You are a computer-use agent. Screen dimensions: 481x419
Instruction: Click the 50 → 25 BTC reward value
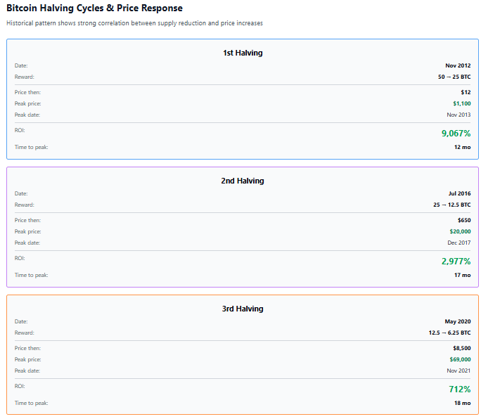[x=454, y=77]
